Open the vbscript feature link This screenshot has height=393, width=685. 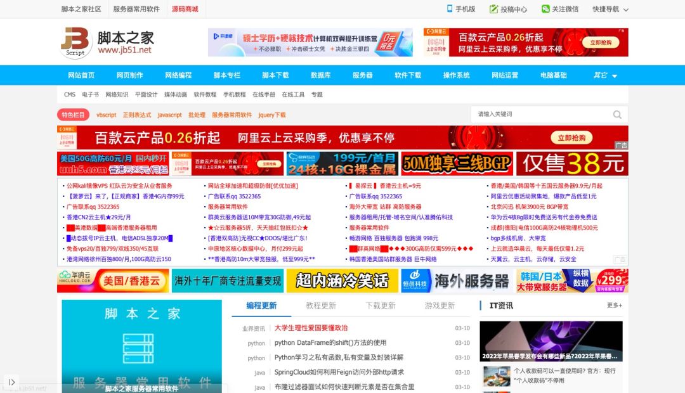[x=106, y=115]
